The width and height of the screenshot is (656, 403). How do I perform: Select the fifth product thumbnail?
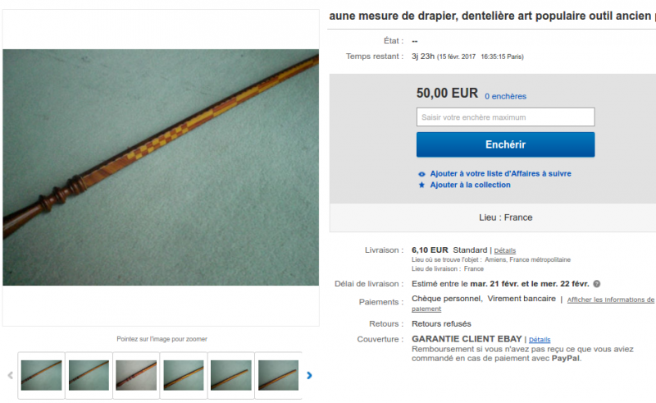231,375
